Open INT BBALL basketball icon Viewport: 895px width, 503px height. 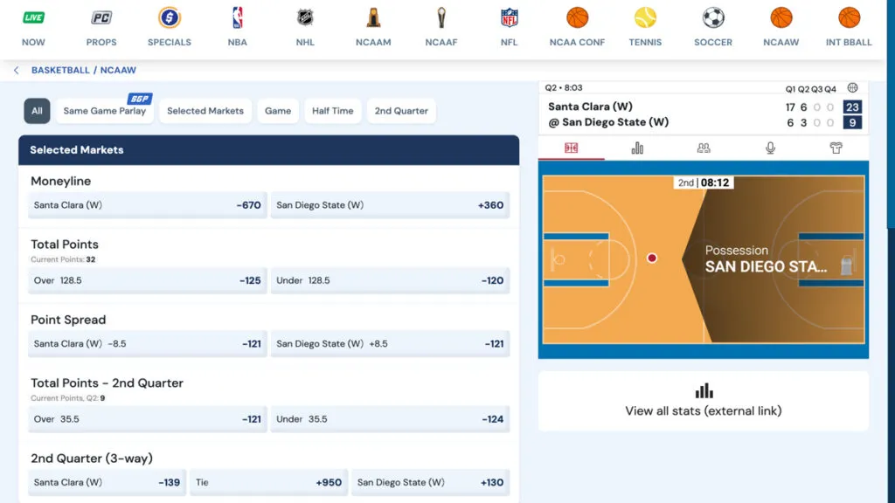(849, 18)
